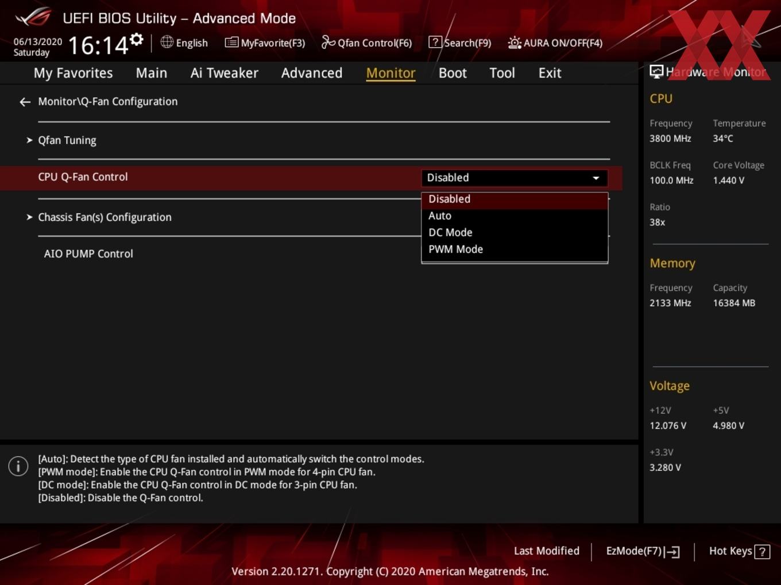Open the Tool tab
The width and height of the screenshot is (781, 585).
502,73
